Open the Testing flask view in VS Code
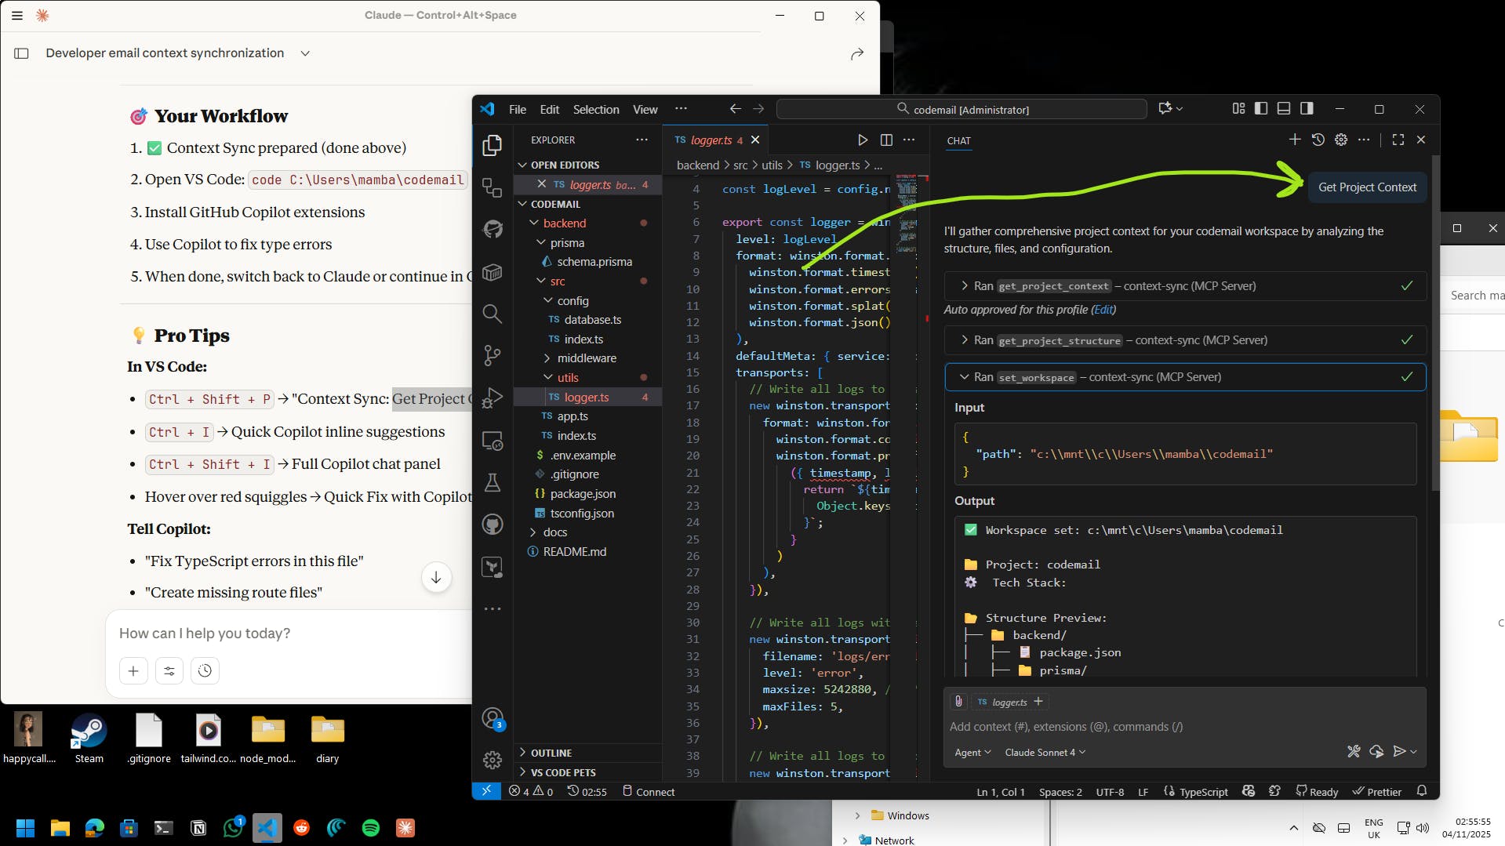Image resolution: width=1505 pixels, height=846 pixels. pyautogui.click(x=492, y=482)
